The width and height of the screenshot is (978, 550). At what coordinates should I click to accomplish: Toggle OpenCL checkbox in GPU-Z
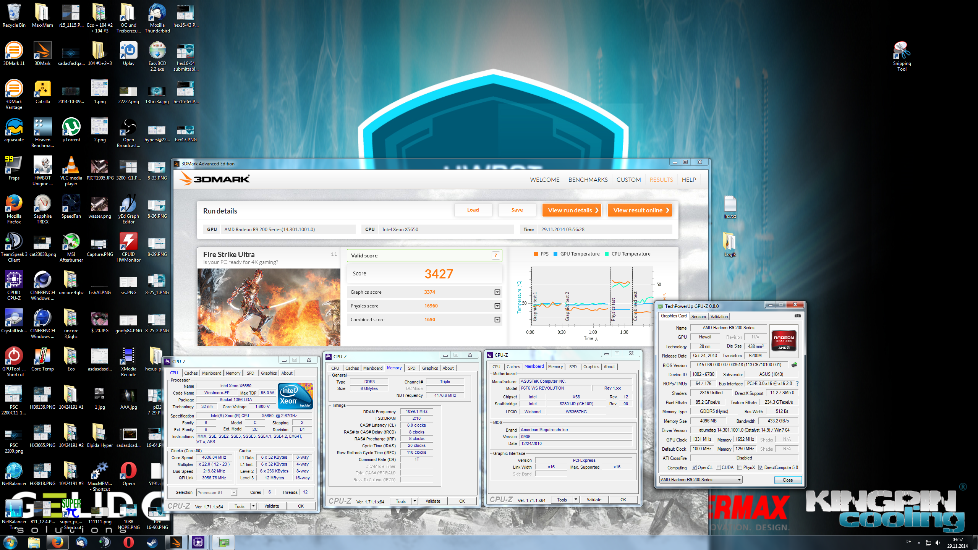click(694, 467)
